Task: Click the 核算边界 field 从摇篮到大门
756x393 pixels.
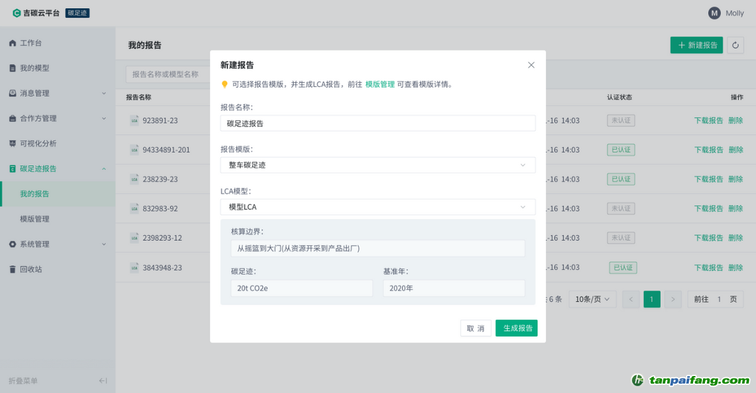Action: click(378, 248)
